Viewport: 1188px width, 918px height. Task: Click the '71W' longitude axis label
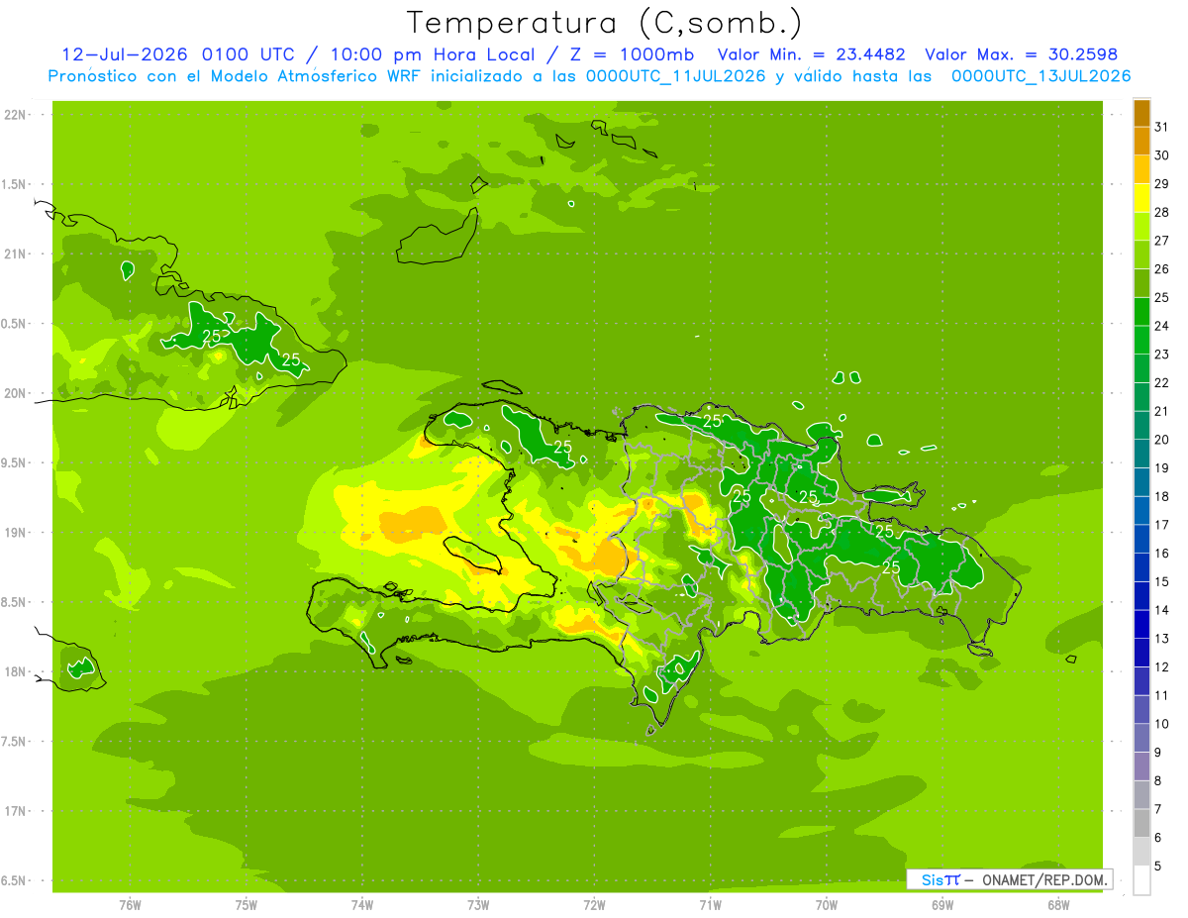point(710,904)
